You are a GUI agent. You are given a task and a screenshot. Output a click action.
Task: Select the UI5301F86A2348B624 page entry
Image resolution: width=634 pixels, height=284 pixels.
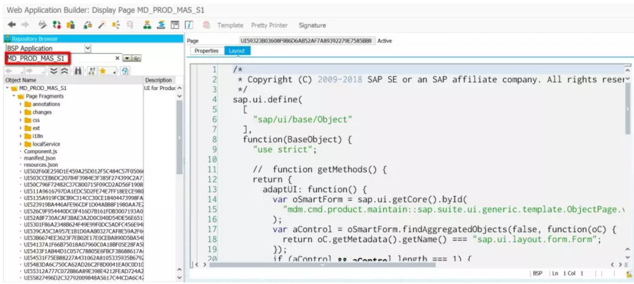84,224
